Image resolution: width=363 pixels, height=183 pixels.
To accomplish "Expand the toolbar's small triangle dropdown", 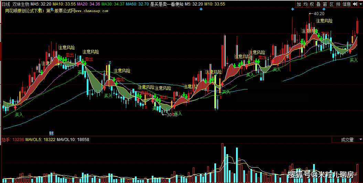I will click(361, 4).
